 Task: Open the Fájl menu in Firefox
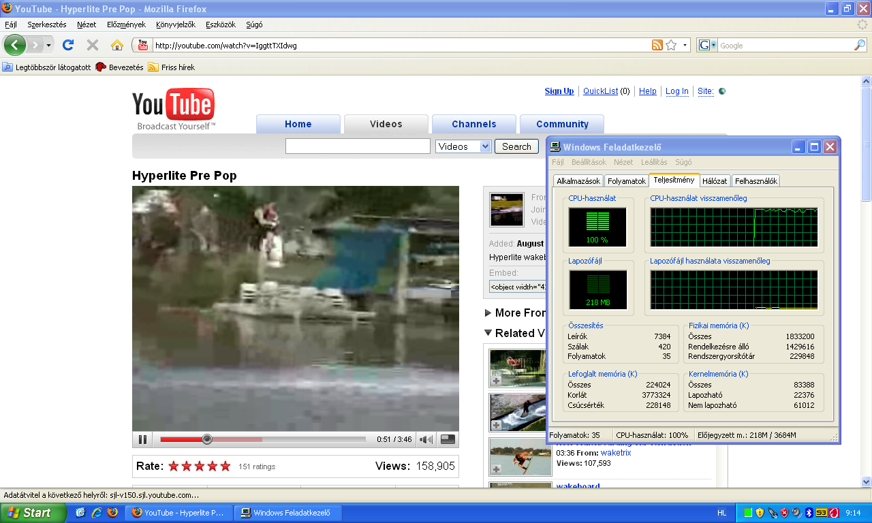[x=11, y=25]
